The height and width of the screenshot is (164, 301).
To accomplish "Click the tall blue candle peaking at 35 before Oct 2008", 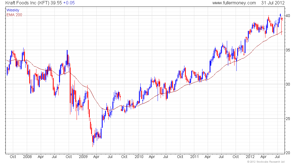I will click(67, 58).
